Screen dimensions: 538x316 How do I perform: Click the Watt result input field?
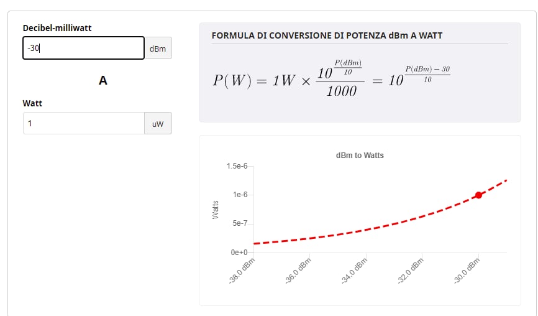[83, 124]
